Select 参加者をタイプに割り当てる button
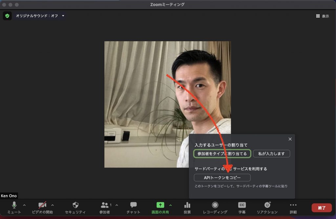 (x=222, y=153)
